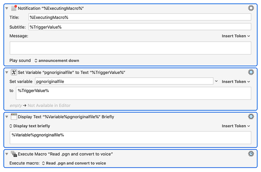Click the Set Variable X icon
261x172 pixels.
(x=14, y=72)
